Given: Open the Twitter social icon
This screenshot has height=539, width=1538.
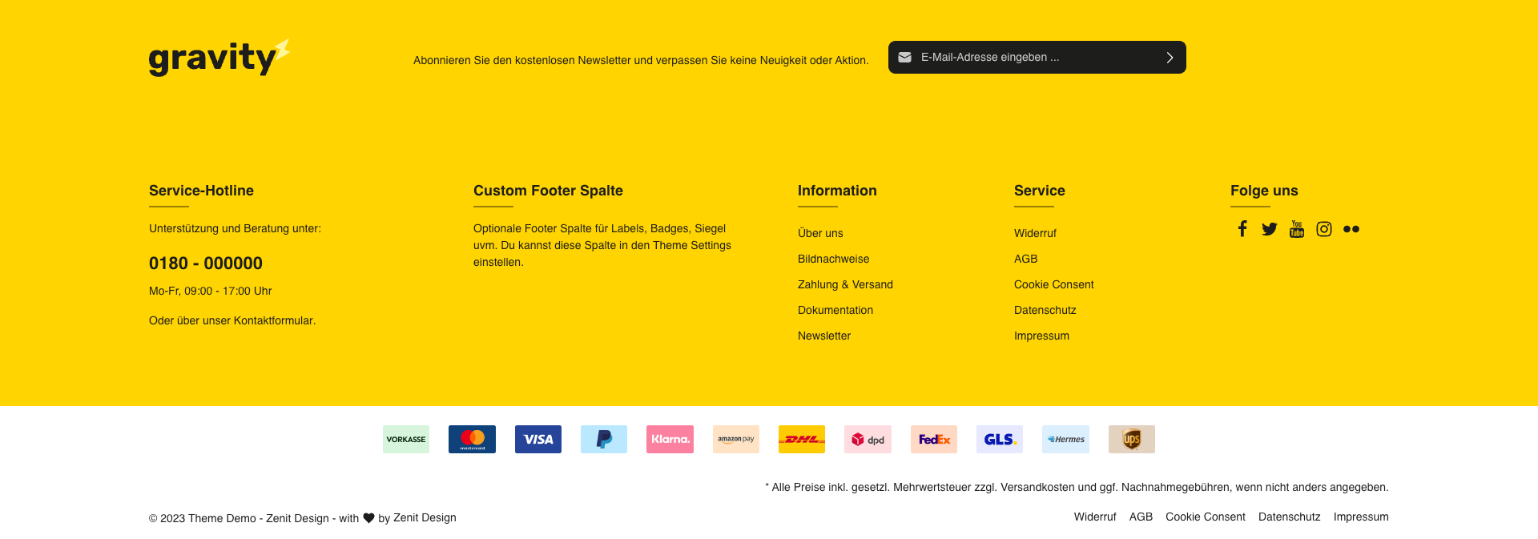Looking at the screenshot, I should 1269,229.
